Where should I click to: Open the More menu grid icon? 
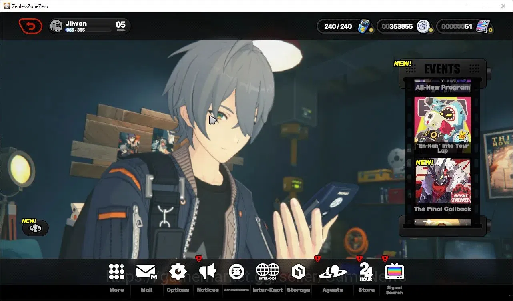[116, 272]
